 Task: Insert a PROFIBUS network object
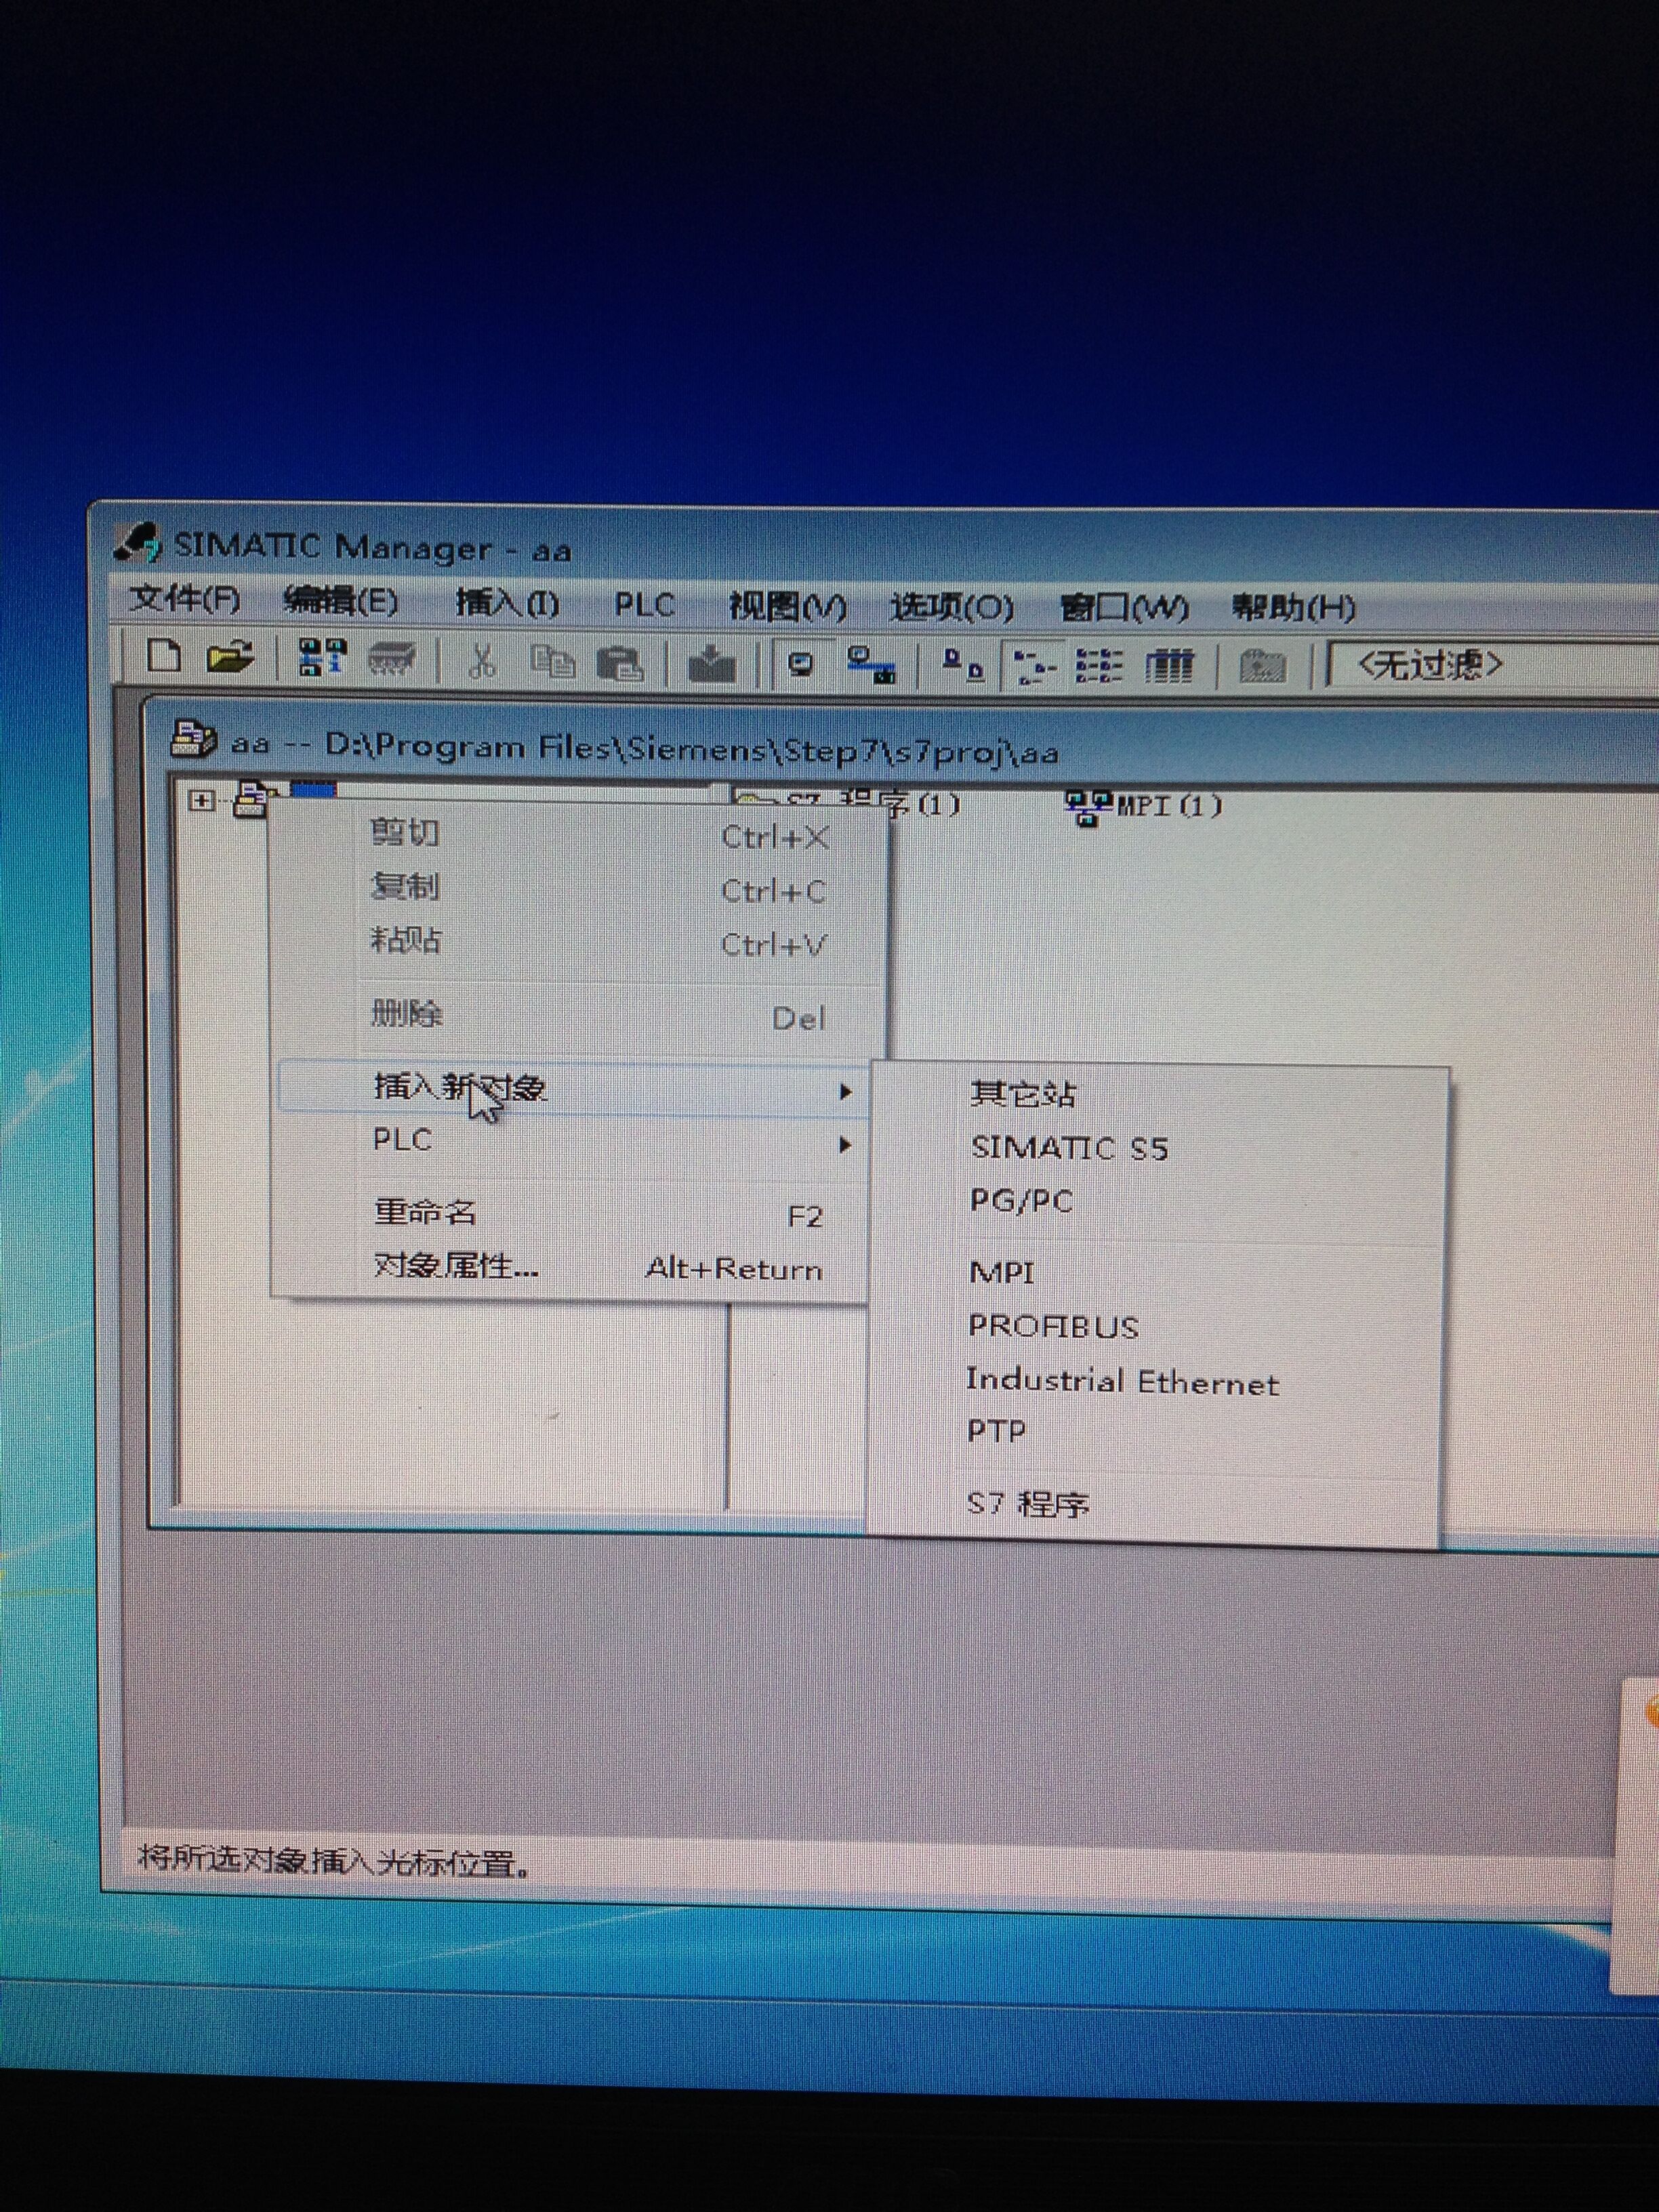1053,1326
